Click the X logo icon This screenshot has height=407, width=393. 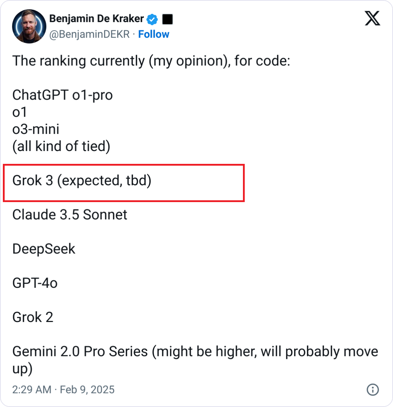pyautogui.click(x=372, y=18)
